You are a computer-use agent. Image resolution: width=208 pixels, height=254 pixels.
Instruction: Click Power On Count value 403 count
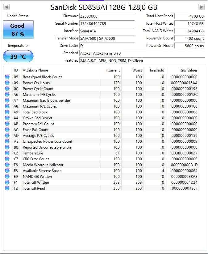(x=189, y=39)
